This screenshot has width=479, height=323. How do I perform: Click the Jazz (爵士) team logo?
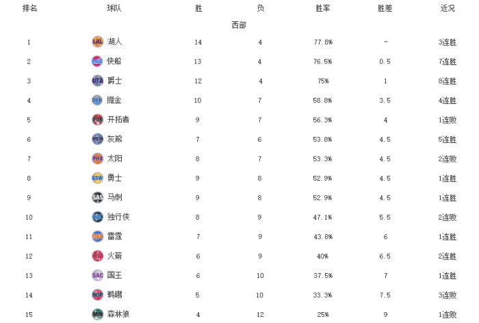pyautogui.click(x=97, y=81)
